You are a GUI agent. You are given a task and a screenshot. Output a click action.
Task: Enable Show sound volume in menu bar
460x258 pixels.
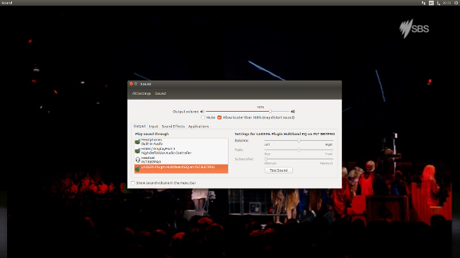133,183
